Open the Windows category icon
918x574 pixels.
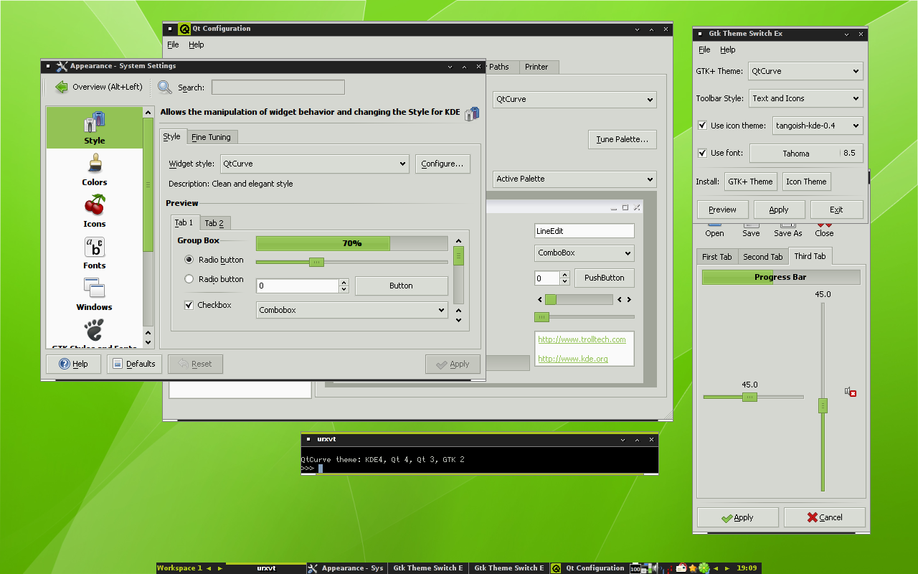[x=94, y=288]
